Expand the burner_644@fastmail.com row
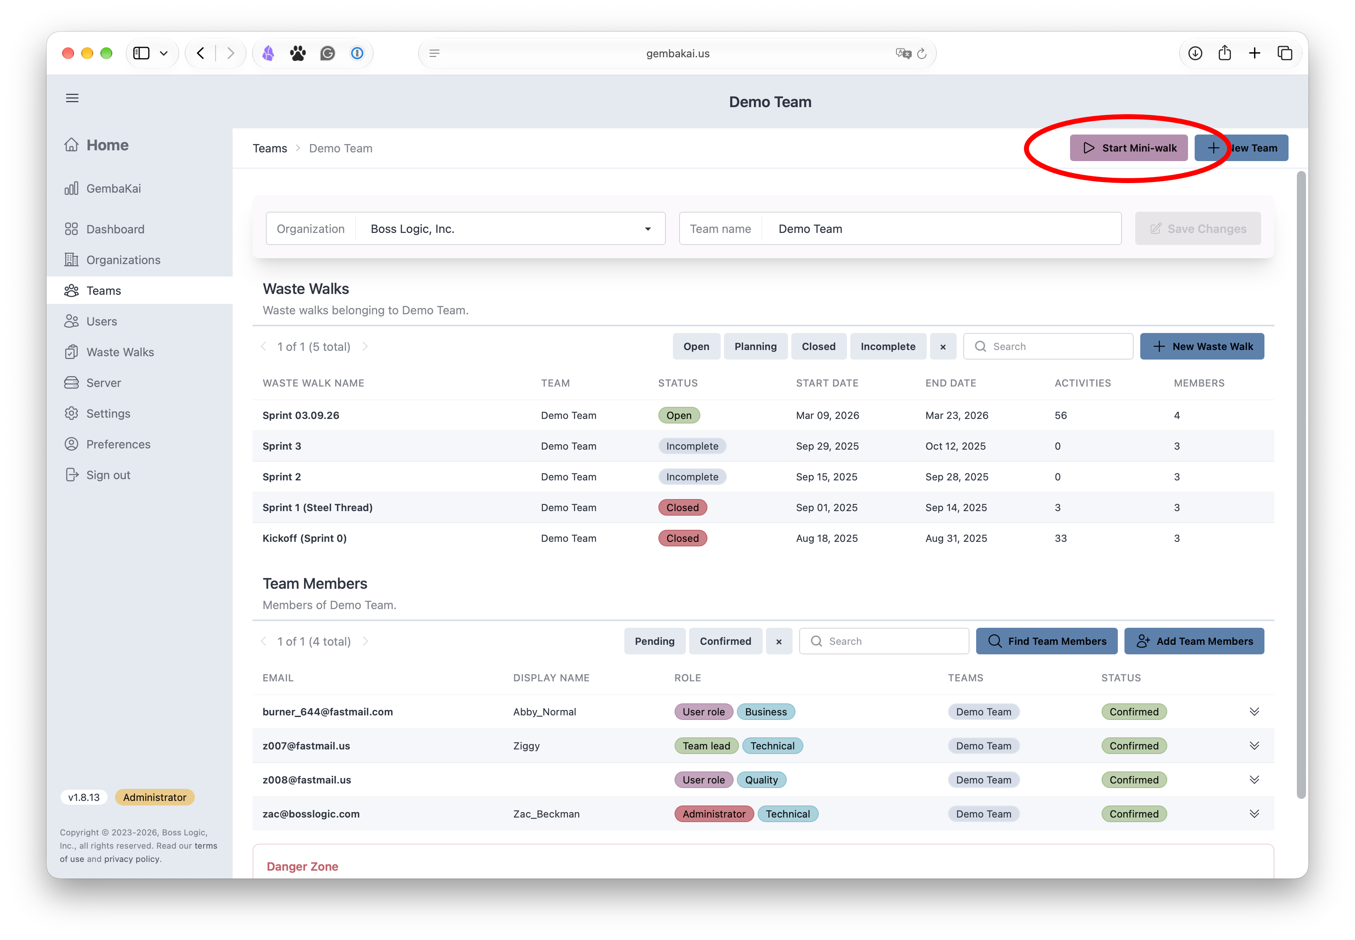Screen dimensions: 1355x940 pyautogui.click(x=1254, y=712)
